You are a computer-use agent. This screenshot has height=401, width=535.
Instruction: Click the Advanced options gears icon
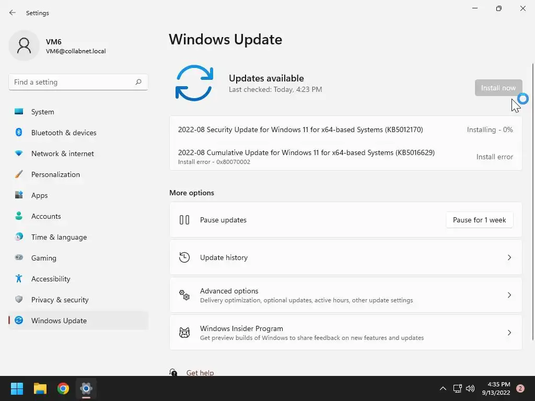[184, 295]
